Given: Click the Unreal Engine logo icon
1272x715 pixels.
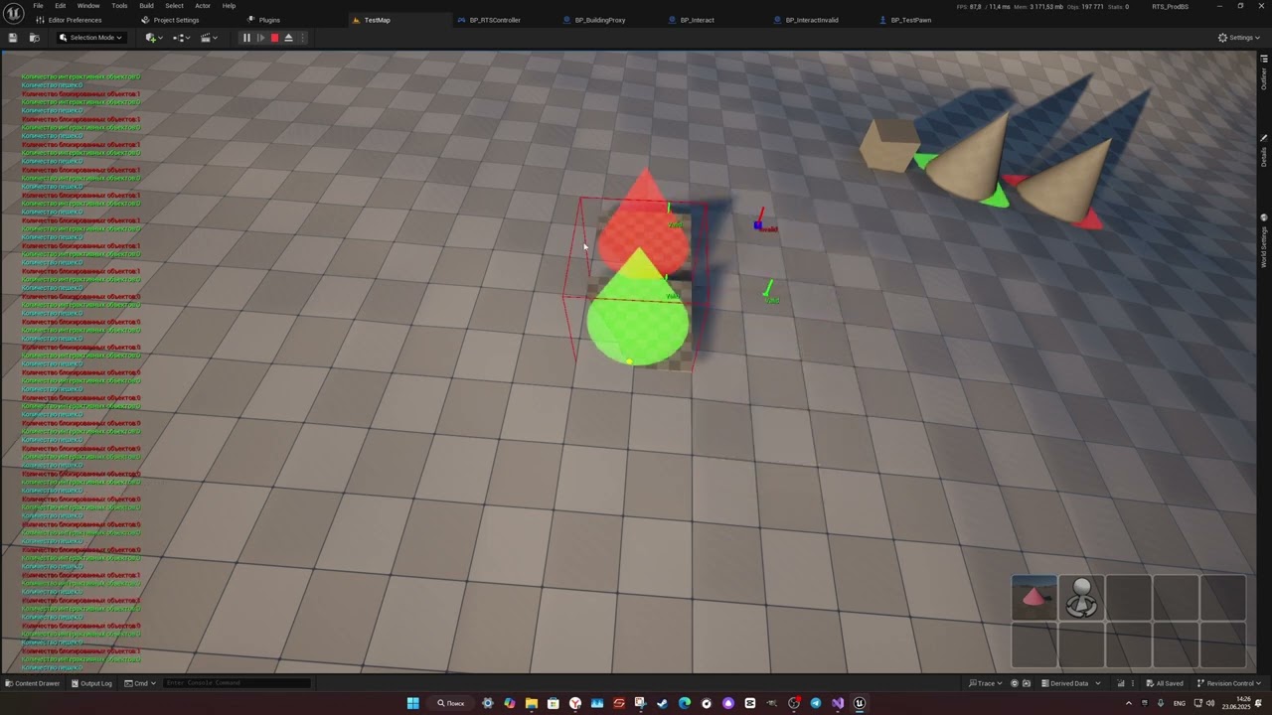Looking at the screenshot, I should pyautogui.click(x=14, y=13).
